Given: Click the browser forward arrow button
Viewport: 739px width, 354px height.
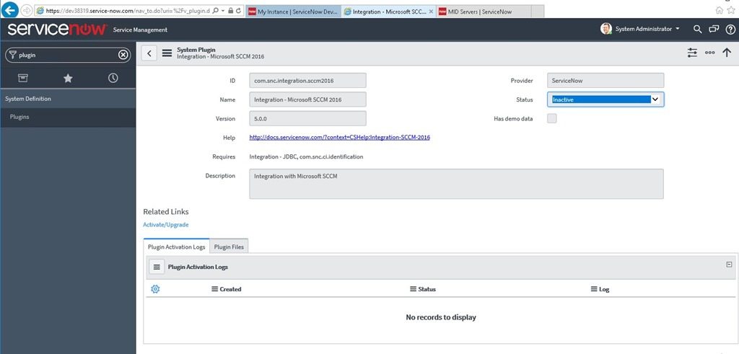Looking at the screenshot, I should click(26, 10).
